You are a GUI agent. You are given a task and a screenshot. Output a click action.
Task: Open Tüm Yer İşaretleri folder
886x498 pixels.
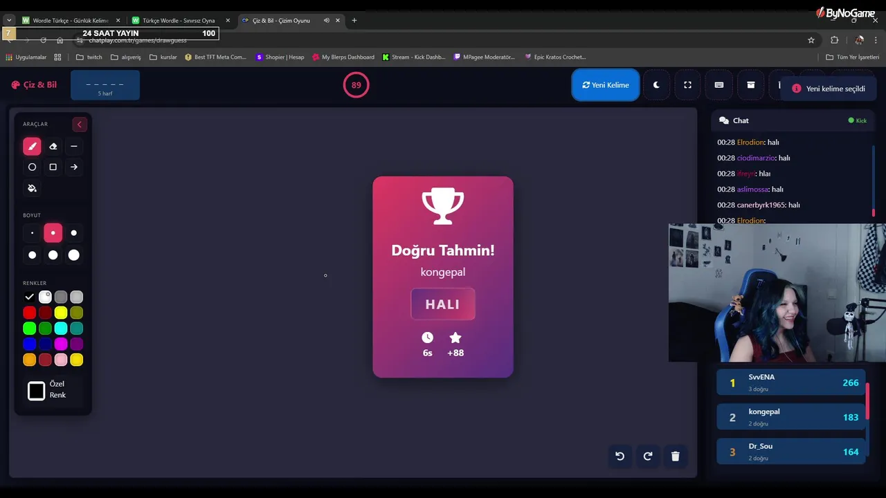pyautogui.click(x=852, y=57)
